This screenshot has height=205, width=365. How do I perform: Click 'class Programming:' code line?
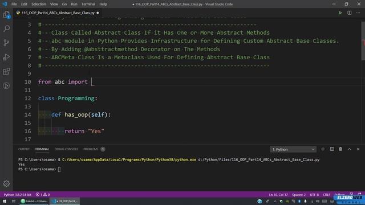[68, 99]
